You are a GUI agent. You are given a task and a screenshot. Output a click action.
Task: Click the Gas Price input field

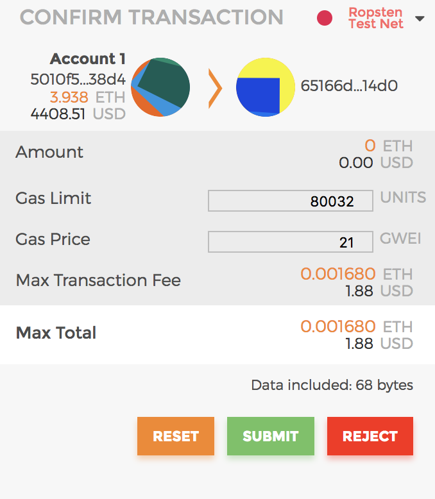coord(291,242)
